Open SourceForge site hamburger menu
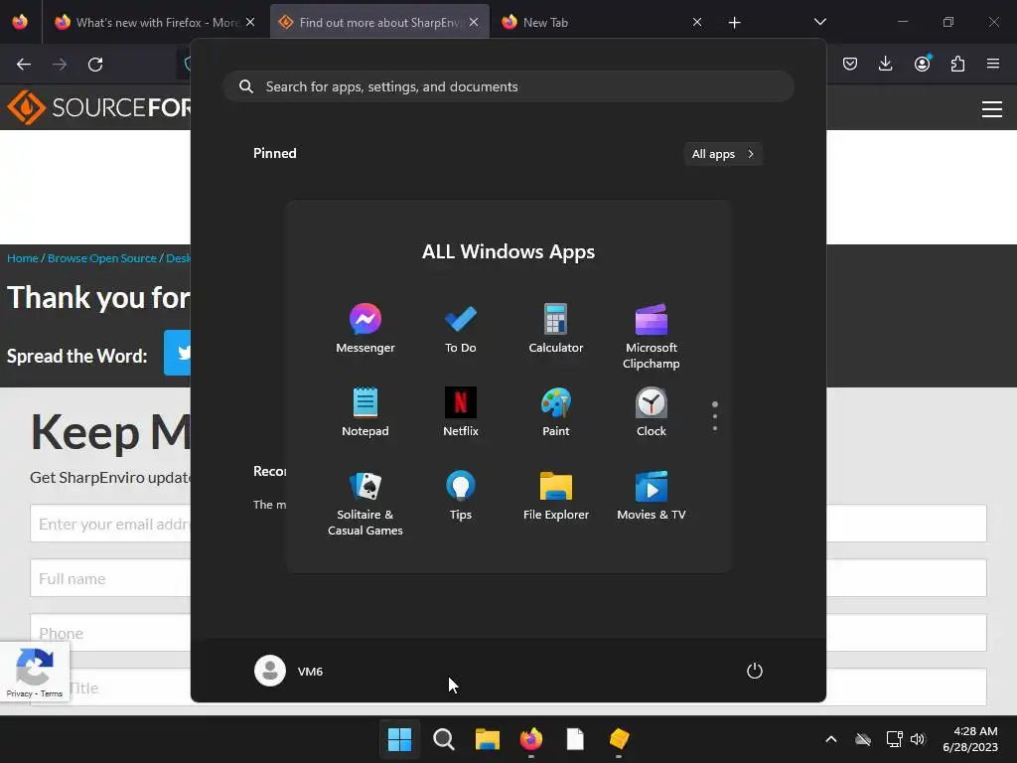This screenshot has width=1017, height=763. [x=992, y=109]
